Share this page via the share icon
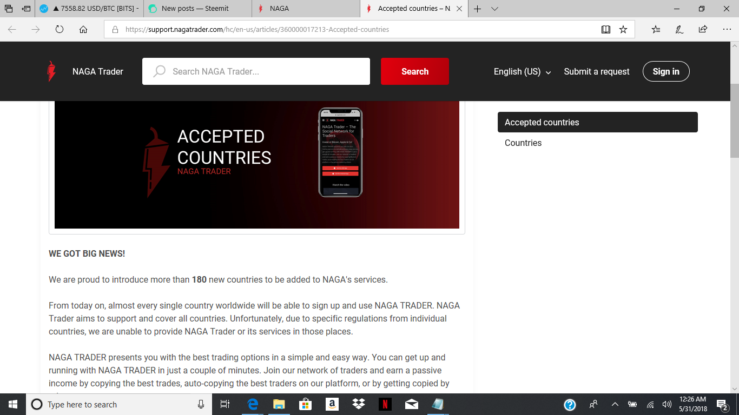739x415 pixels. click(x=702, y=29)
